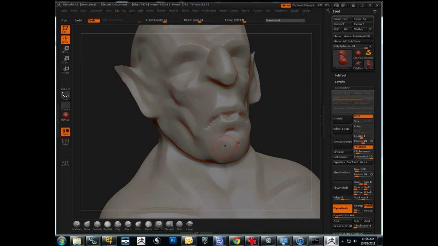Pick the Clay brush
Image resolution: width=438 pixels, height=246 pixels.
[x=118, y=225]
